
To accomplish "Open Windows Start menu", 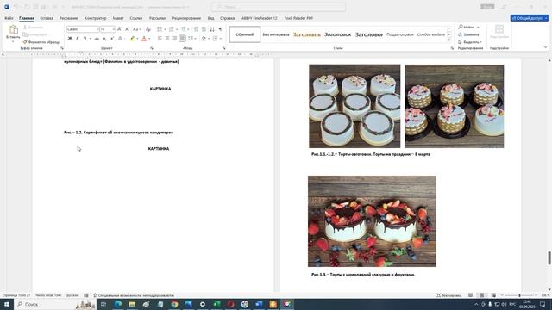I will (7, 304).
